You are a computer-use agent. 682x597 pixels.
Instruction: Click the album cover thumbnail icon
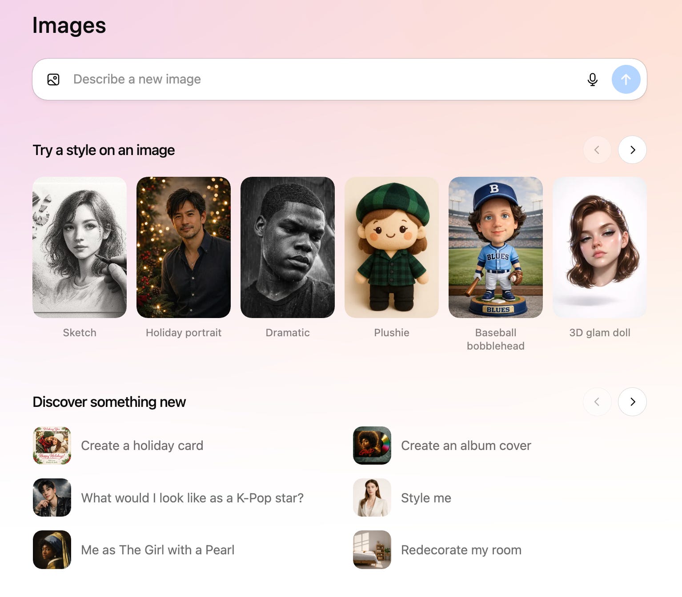pos(372,446)
